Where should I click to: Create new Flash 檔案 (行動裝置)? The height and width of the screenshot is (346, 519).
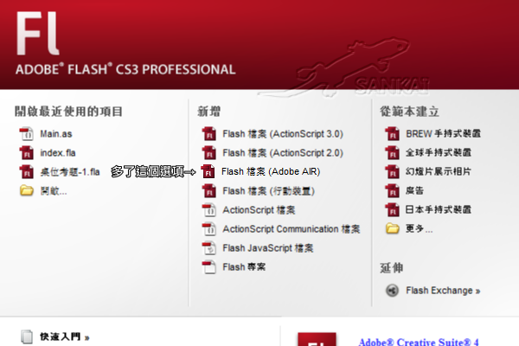(268, 191)
